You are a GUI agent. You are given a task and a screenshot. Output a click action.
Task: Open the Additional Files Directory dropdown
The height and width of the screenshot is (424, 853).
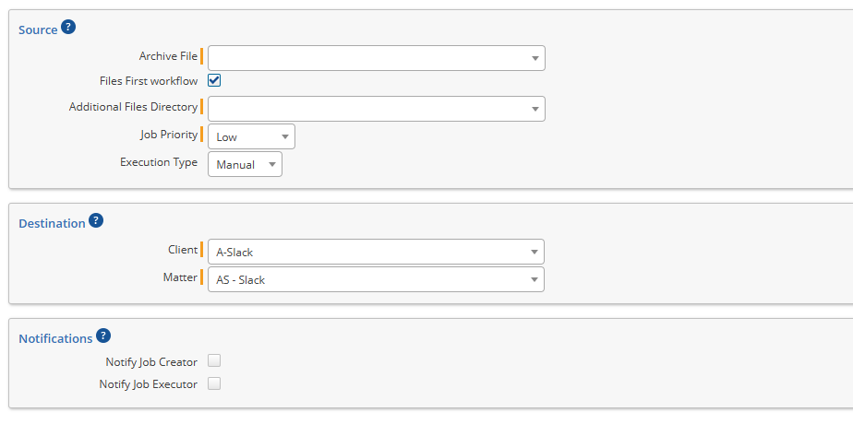(x=377, y=109)
